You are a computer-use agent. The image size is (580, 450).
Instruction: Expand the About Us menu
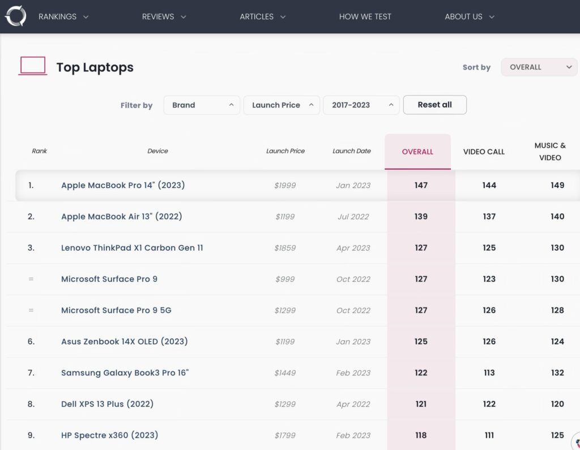click(469, 17)
